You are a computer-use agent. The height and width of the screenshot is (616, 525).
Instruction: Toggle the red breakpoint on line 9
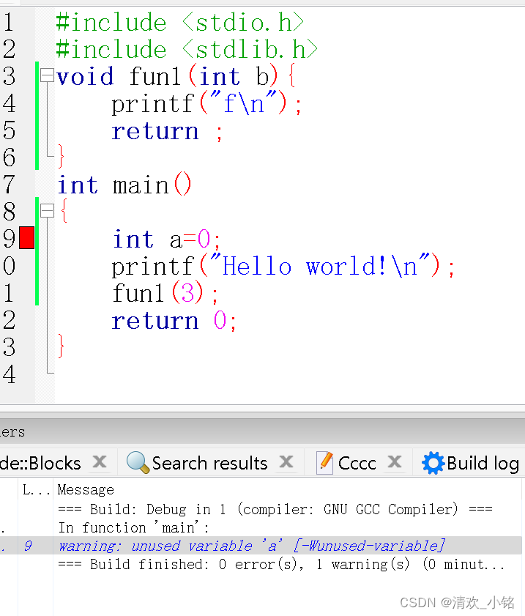pyautogui.click(x=26, y=237)
